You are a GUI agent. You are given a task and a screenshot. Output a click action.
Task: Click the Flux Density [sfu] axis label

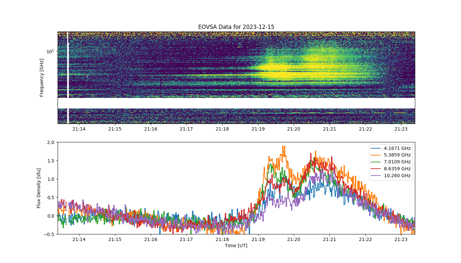pyautogui.click(x=39, y=188)
